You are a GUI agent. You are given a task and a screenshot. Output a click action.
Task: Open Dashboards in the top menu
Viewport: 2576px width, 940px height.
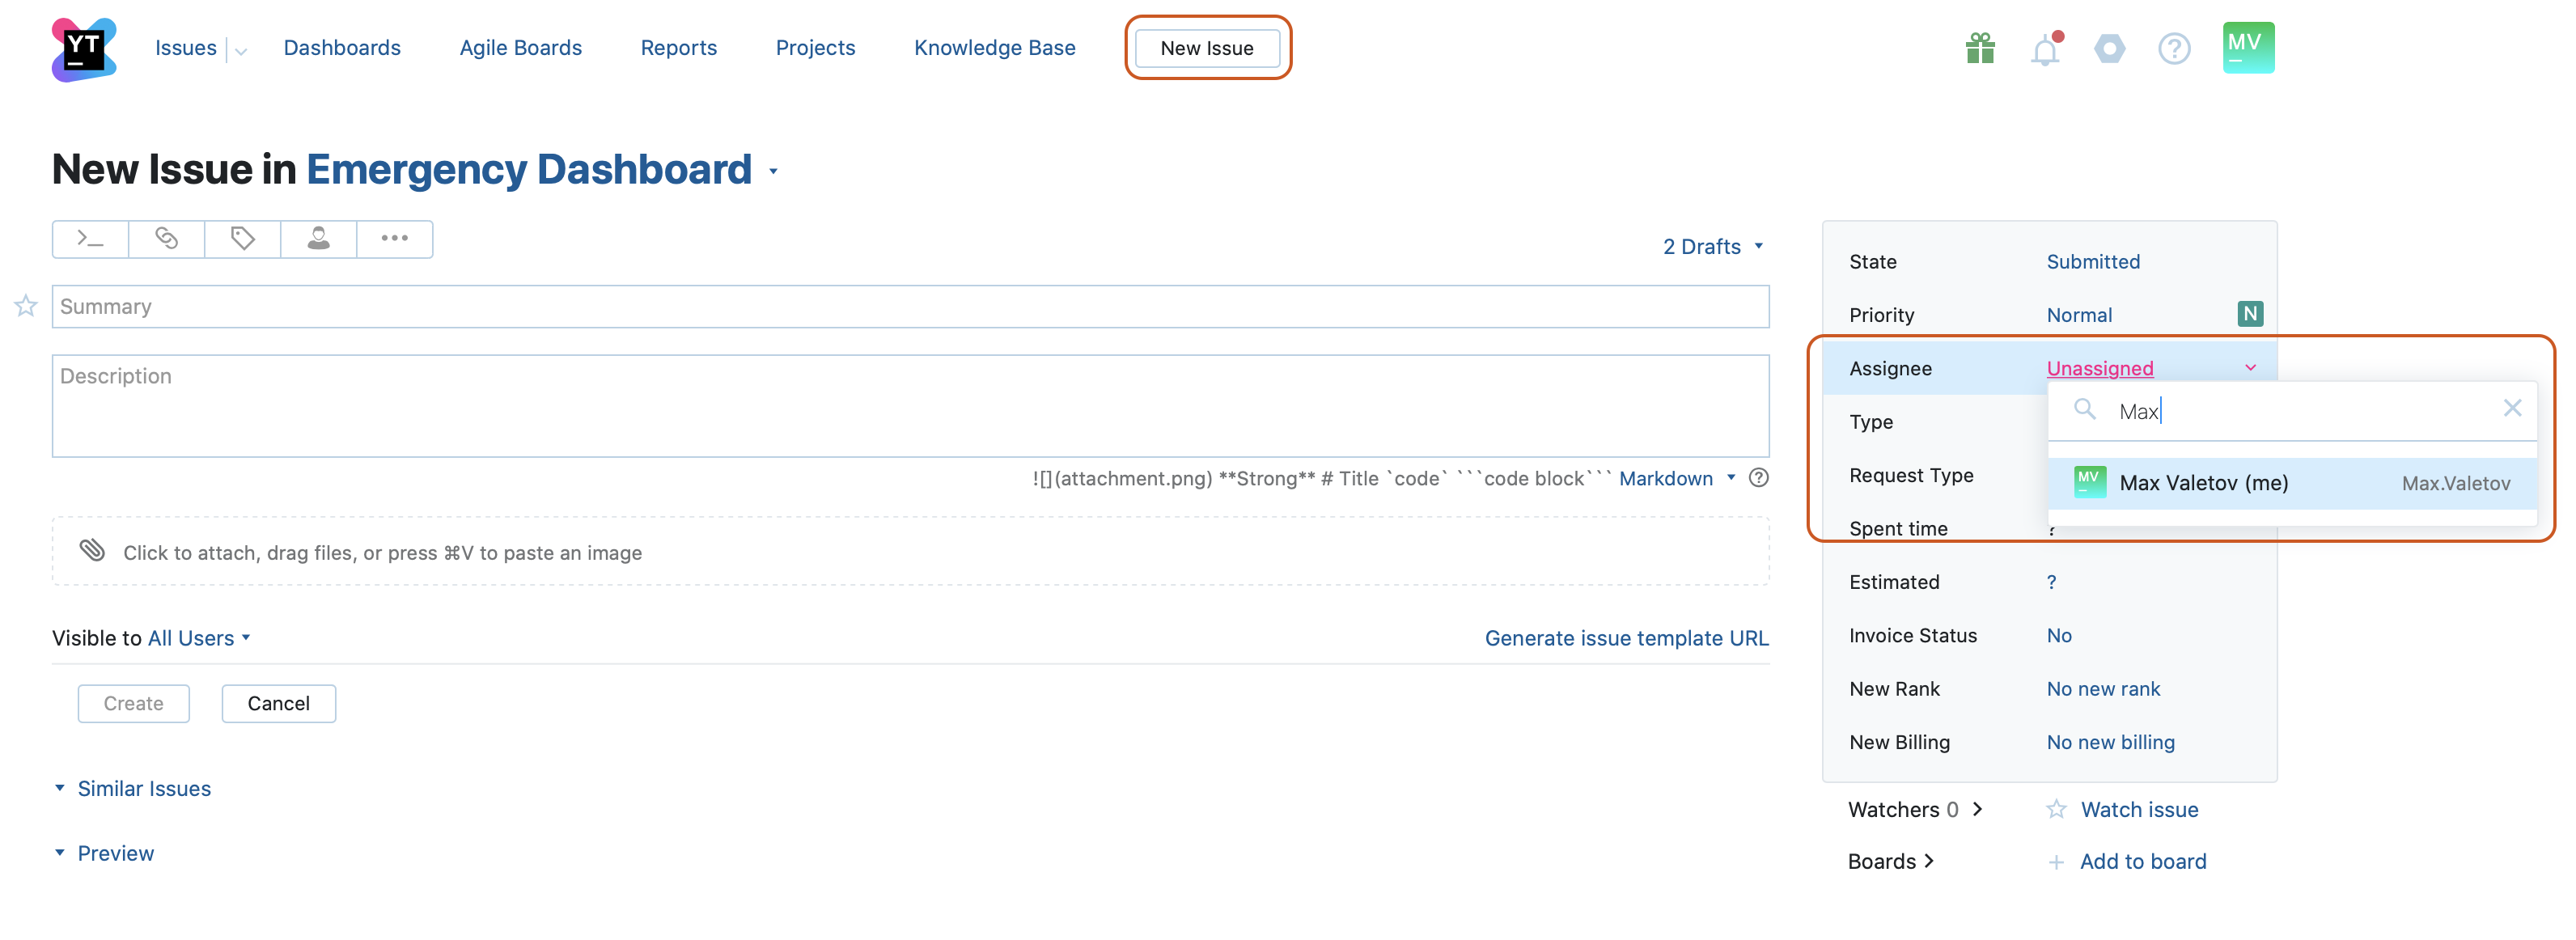pos(342,48)
